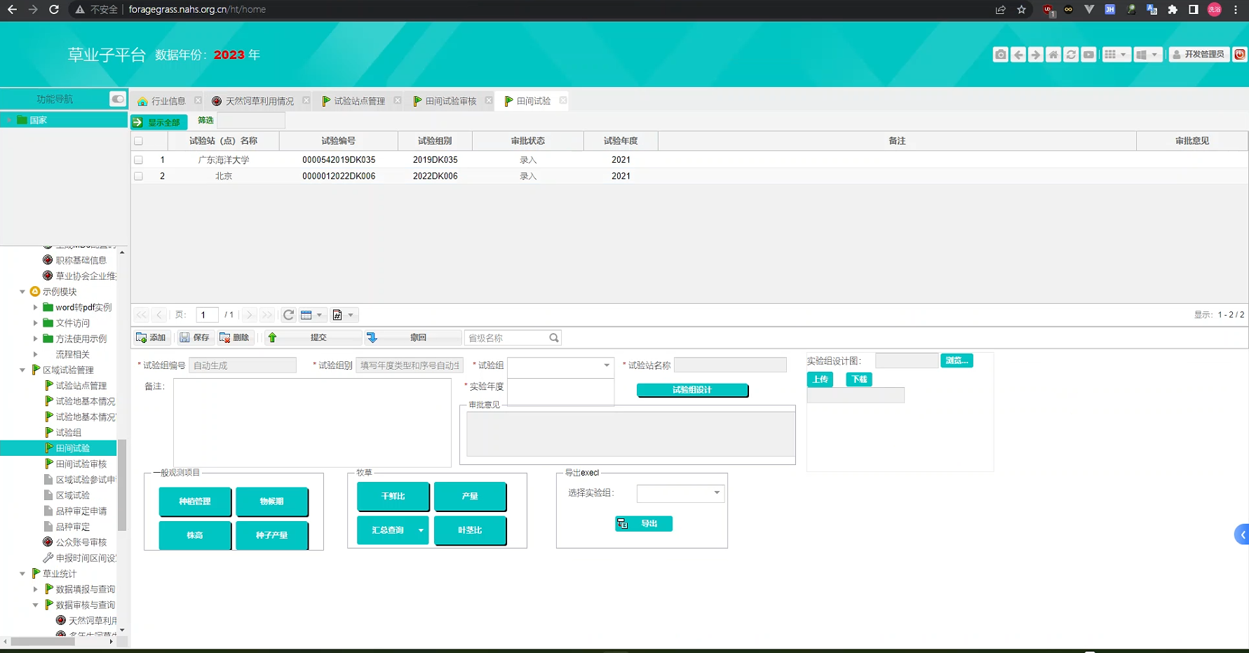Click the 上传 upload button
The width and height of the screenshot is (1249, 653).
pyautogui.click(x=821, y=379)
